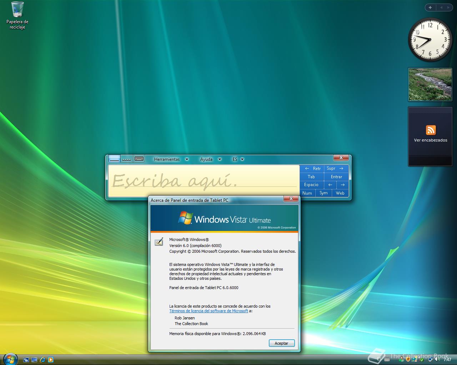The height and width of the screenshot is (365, 457).
Task: Close the Acerca de dialog
Action: coord(291,199)
